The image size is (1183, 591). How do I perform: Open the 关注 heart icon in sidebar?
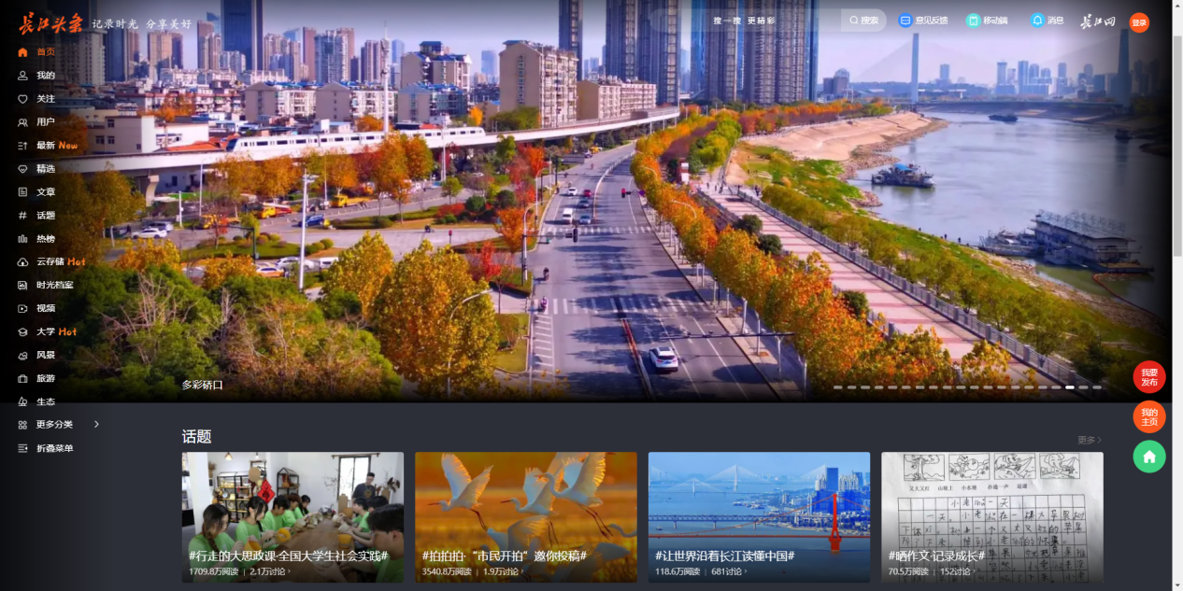pyautogui.click(x=22, y=99)
